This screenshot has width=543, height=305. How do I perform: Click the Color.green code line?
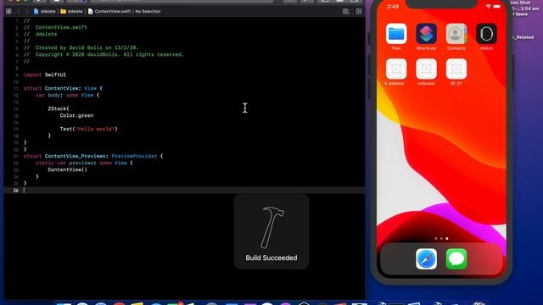76,115
